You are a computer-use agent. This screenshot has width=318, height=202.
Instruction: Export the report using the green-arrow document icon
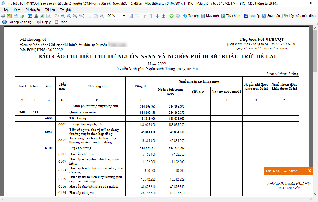pyautogui.click(x=22, y=16)
